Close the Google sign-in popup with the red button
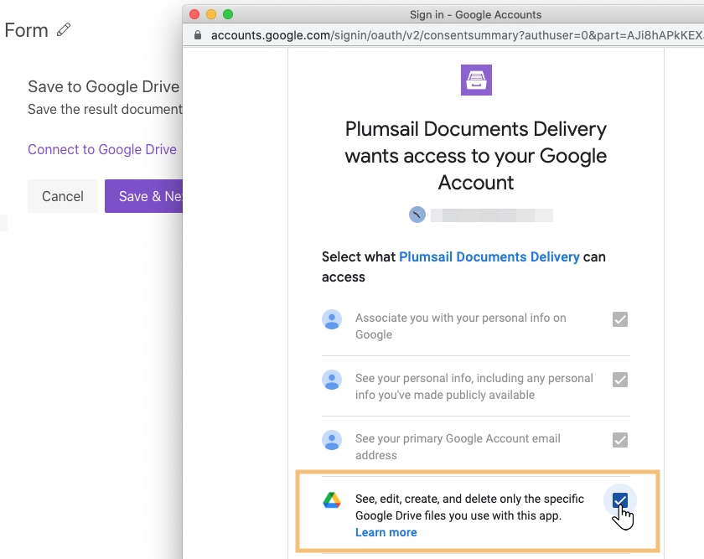The image size is (704, 559). pos(194,14)
